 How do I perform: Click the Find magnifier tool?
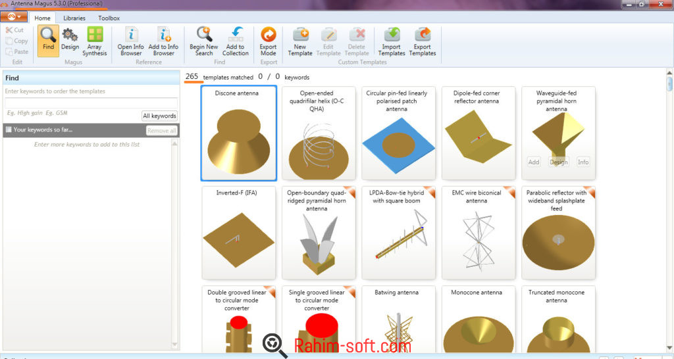coord(48,41)
